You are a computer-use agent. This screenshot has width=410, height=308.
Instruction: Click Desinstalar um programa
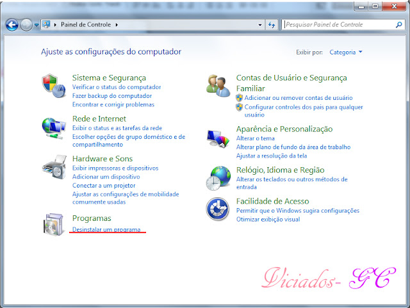click(x=106, y=229)
